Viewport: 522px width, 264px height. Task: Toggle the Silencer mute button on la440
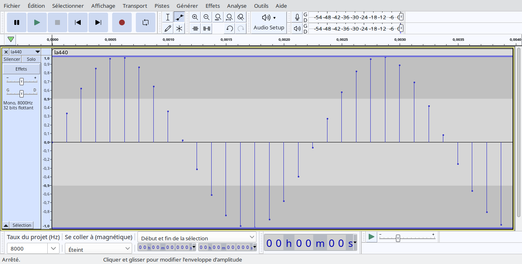pos(12,59)
